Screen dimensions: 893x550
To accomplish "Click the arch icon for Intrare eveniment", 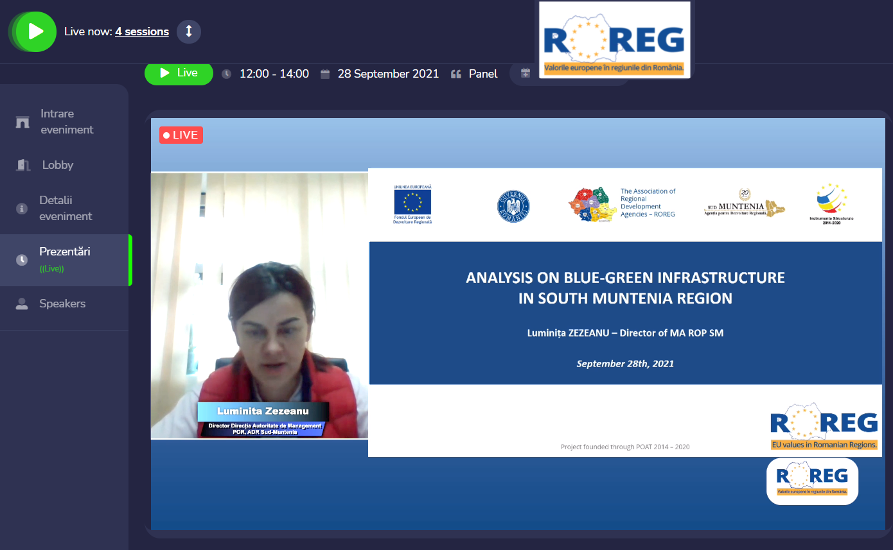I will pyautogui.click(x=22, y=122).
